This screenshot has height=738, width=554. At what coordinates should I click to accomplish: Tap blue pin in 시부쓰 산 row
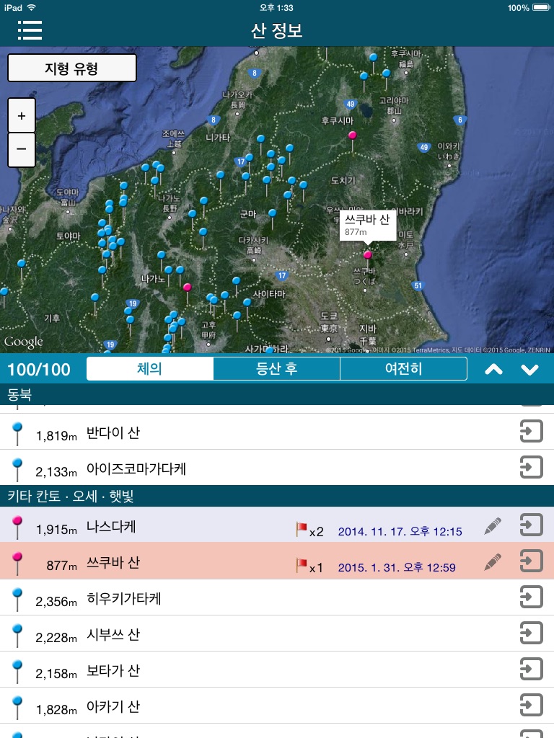(17, 636)
